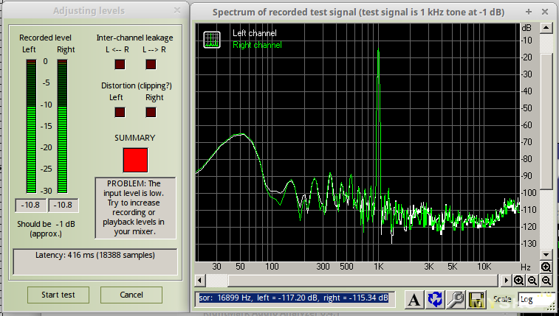Save graph with the floppy disk icon
559x316 pixels.
(477, 299)
